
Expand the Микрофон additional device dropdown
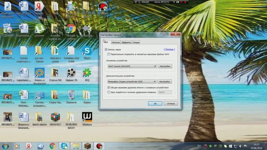132,82
